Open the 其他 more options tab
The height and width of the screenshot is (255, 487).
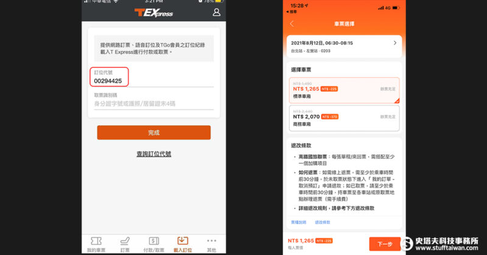(211, 245)
